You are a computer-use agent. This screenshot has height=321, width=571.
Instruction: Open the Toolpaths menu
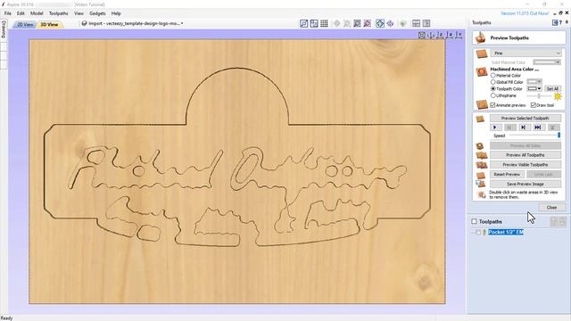[59, 13]
